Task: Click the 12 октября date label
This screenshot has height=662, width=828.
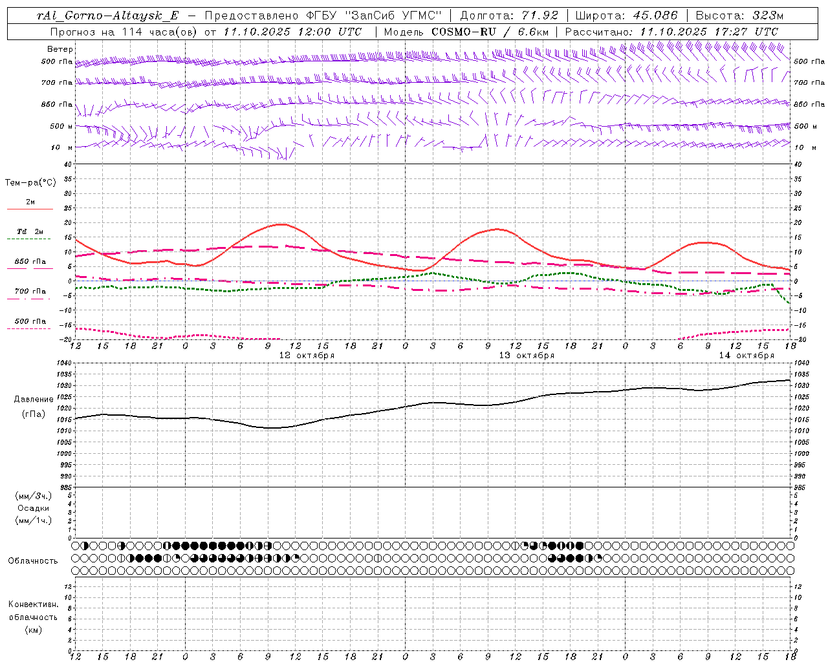Action: [307, 356]
